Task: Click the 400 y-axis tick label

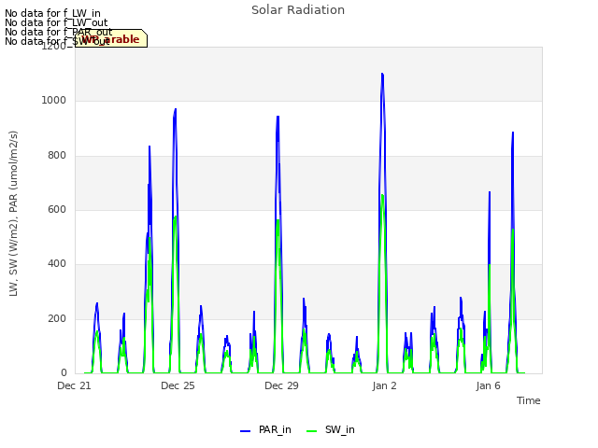Action: click(x=57, y=263)
